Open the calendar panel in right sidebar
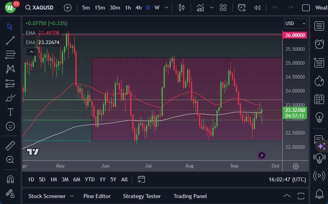Image resolution: width=328 pixels, height=204 pixels. (x=319, y=99)
